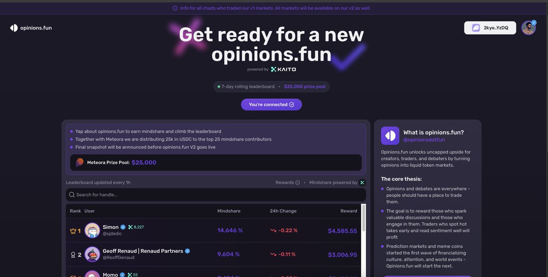The width and height of the screenshot is (548, 277).
Task: Click the down-trend arrow in Geoff Renaud's row
Action: [273, 254]
